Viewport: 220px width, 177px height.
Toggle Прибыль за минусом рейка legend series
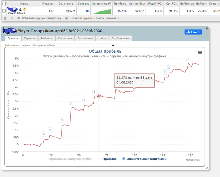coord(67,159)
